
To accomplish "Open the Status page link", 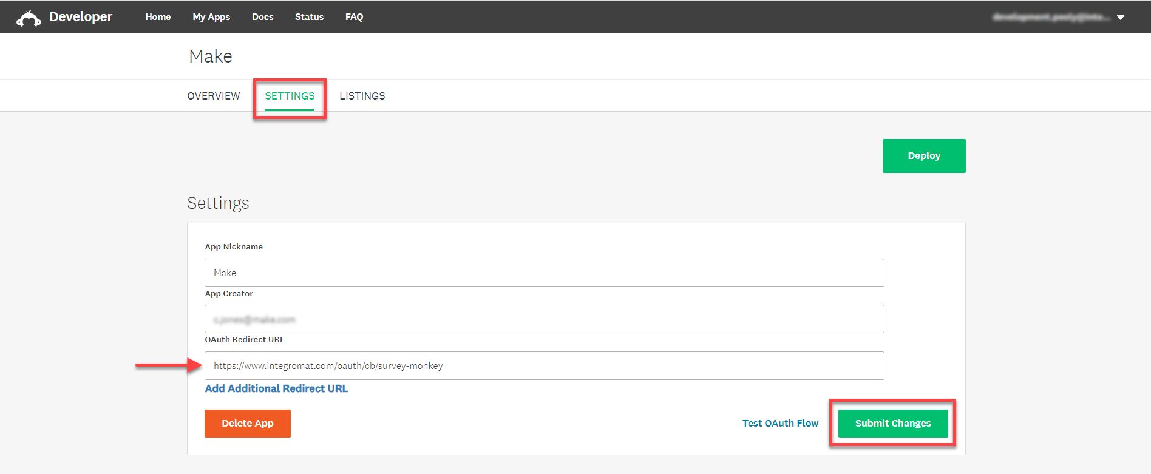I will coord(309,17).
